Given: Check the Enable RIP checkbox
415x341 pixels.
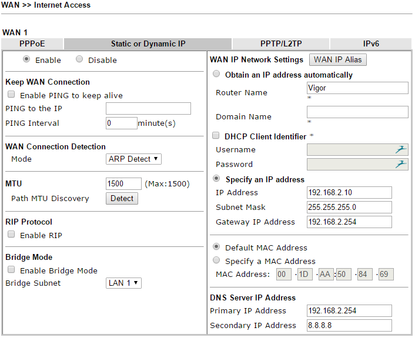Looking at the screenshot, I should (11, 234).
